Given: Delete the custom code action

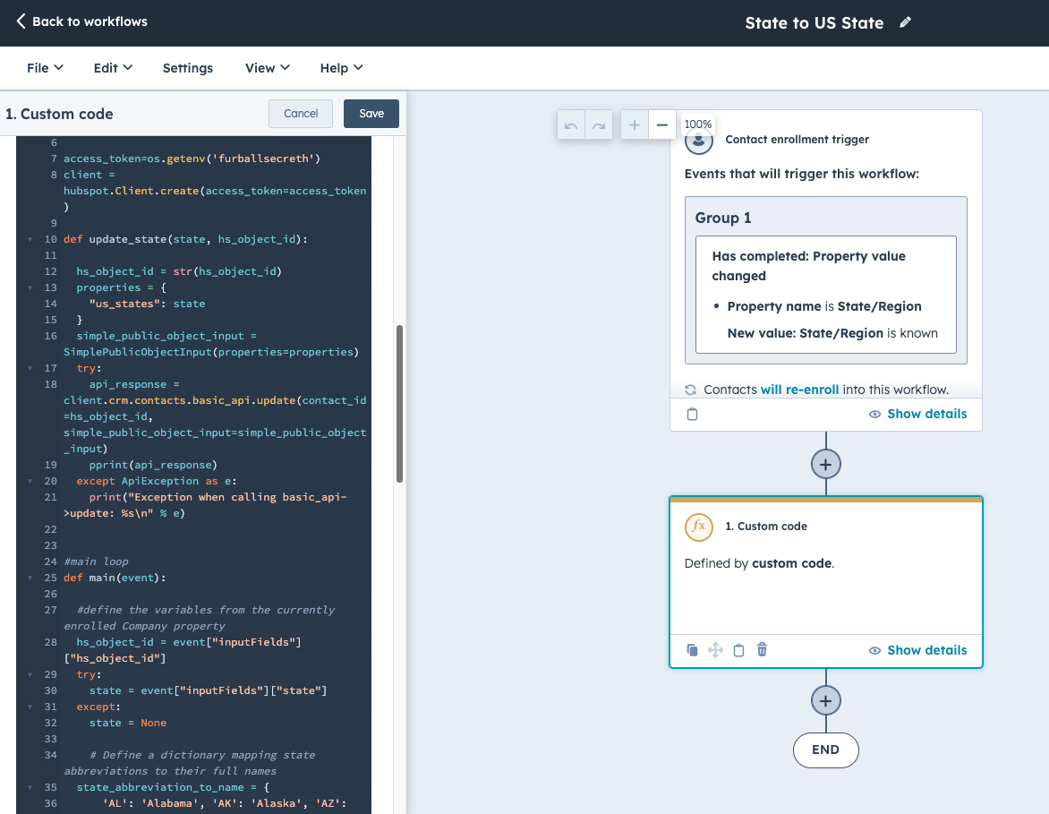Looking at the screenshot, I should coord(762,649).
